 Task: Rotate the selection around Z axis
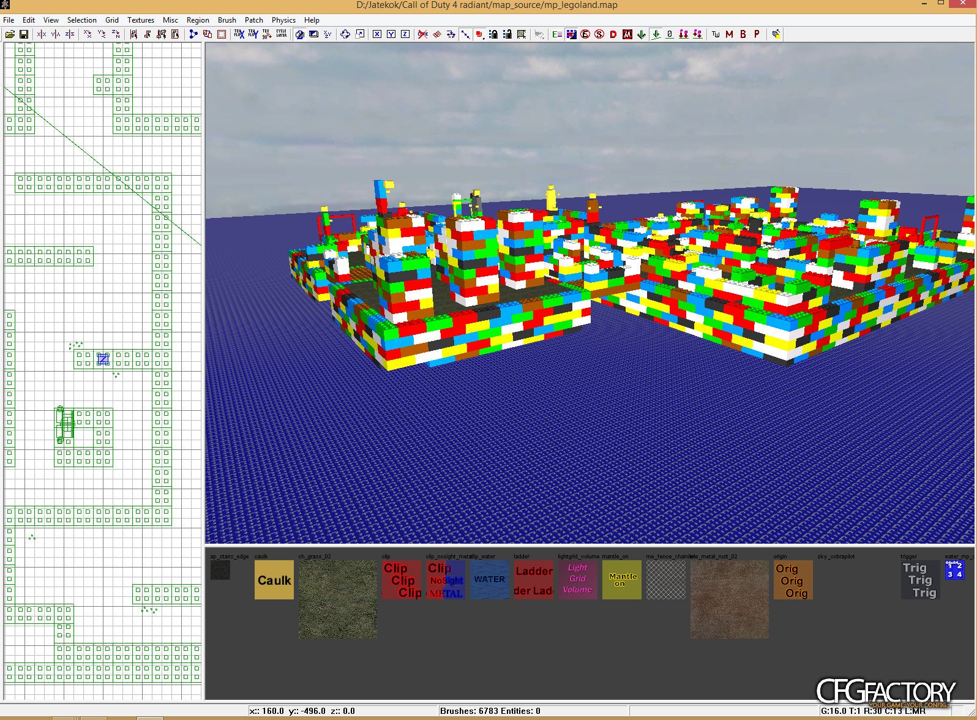116,34
